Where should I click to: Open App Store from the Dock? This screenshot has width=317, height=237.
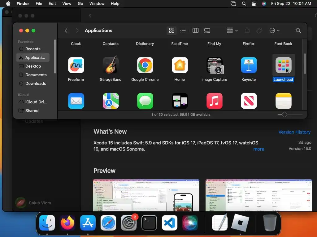[x=88, y=223]
